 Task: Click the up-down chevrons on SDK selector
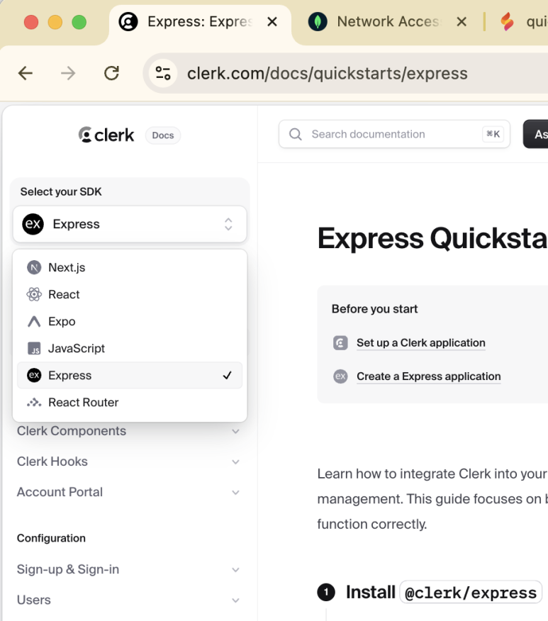pyautogui.click(x=228, y=224)
